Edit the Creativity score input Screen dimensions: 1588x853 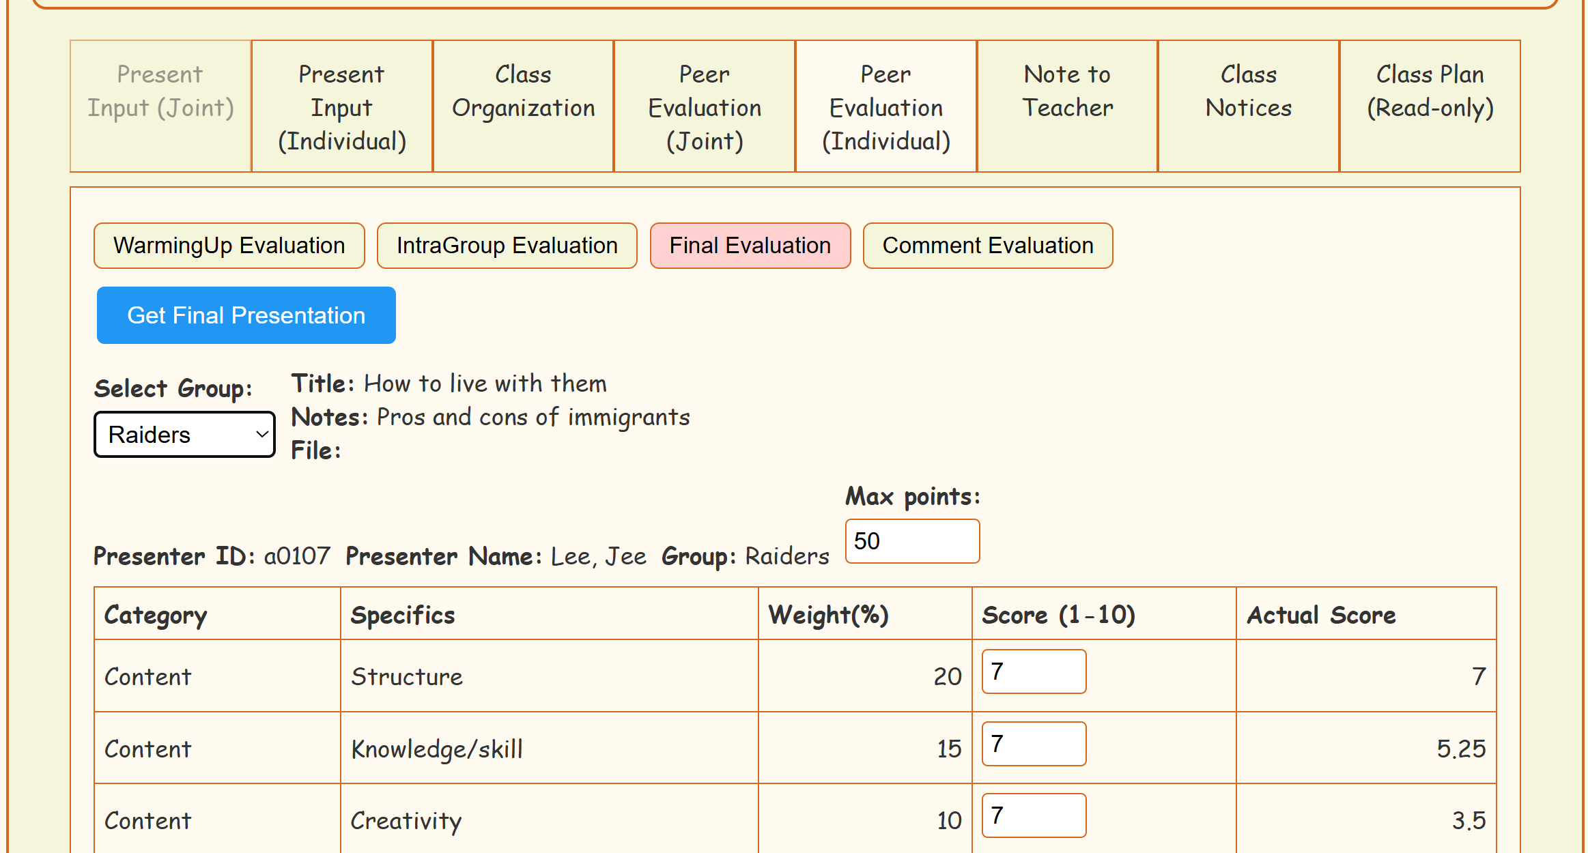1034,815
